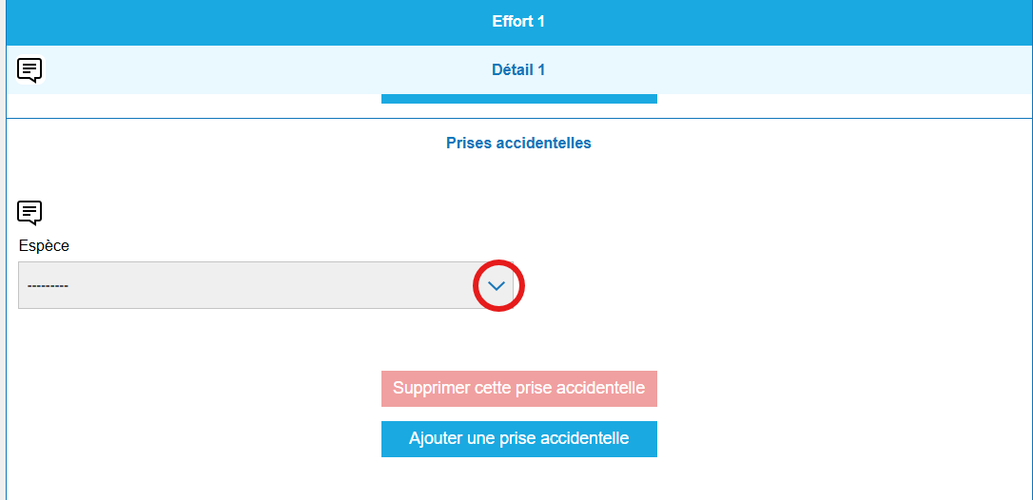Open the comment icon in Détail 1 bar
The height and width of the screenshot is (500, 1033).
[x=29, y=69]
